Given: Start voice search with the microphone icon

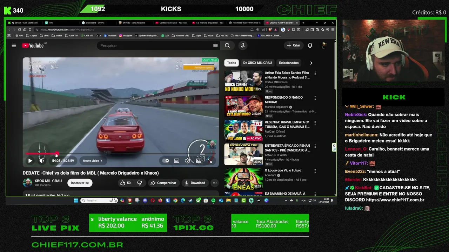Looking at the screenshot, I should [x=242, y=45].
